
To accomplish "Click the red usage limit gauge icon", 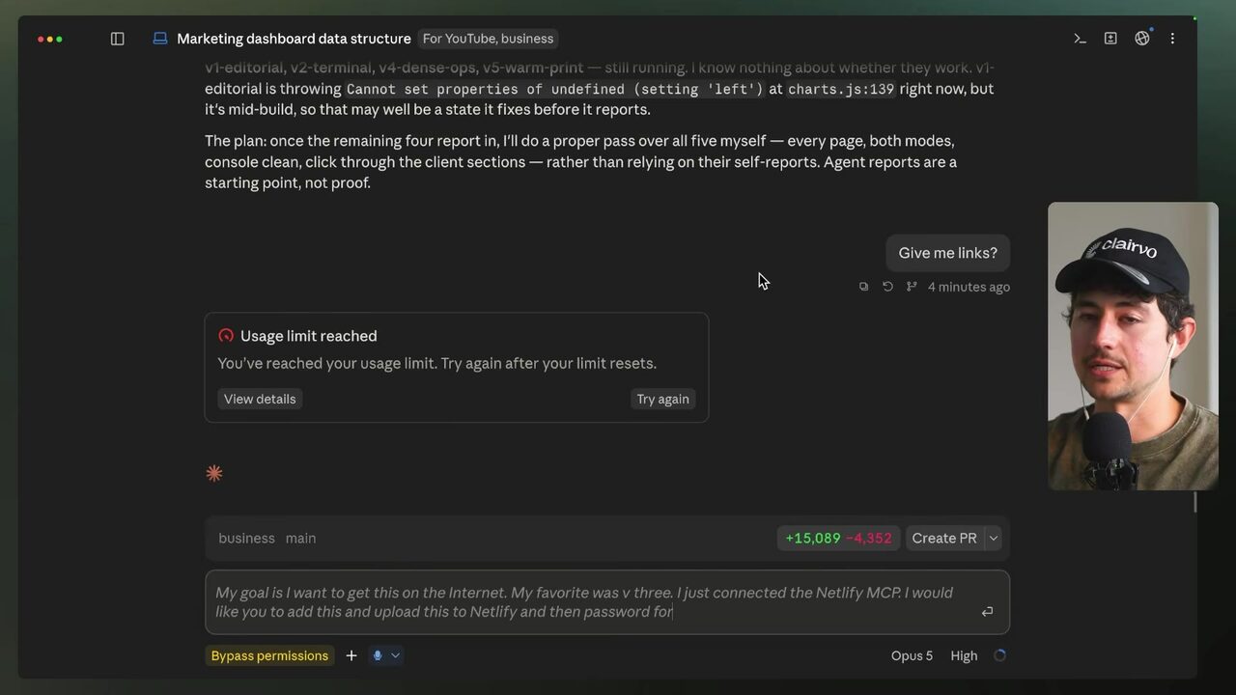I will (226, 336).
